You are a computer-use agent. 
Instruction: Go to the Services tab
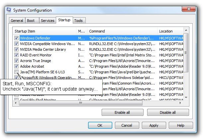coord(48,21)
